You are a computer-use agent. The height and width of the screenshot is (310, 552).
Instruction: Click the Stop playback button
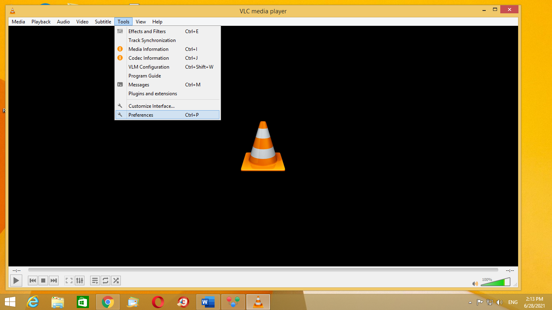[43, 280]
